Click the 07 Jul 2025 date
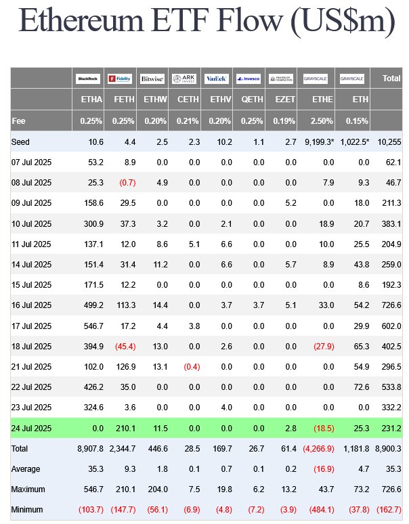This screenshot has width=409, height=524. tap(31, 162)
